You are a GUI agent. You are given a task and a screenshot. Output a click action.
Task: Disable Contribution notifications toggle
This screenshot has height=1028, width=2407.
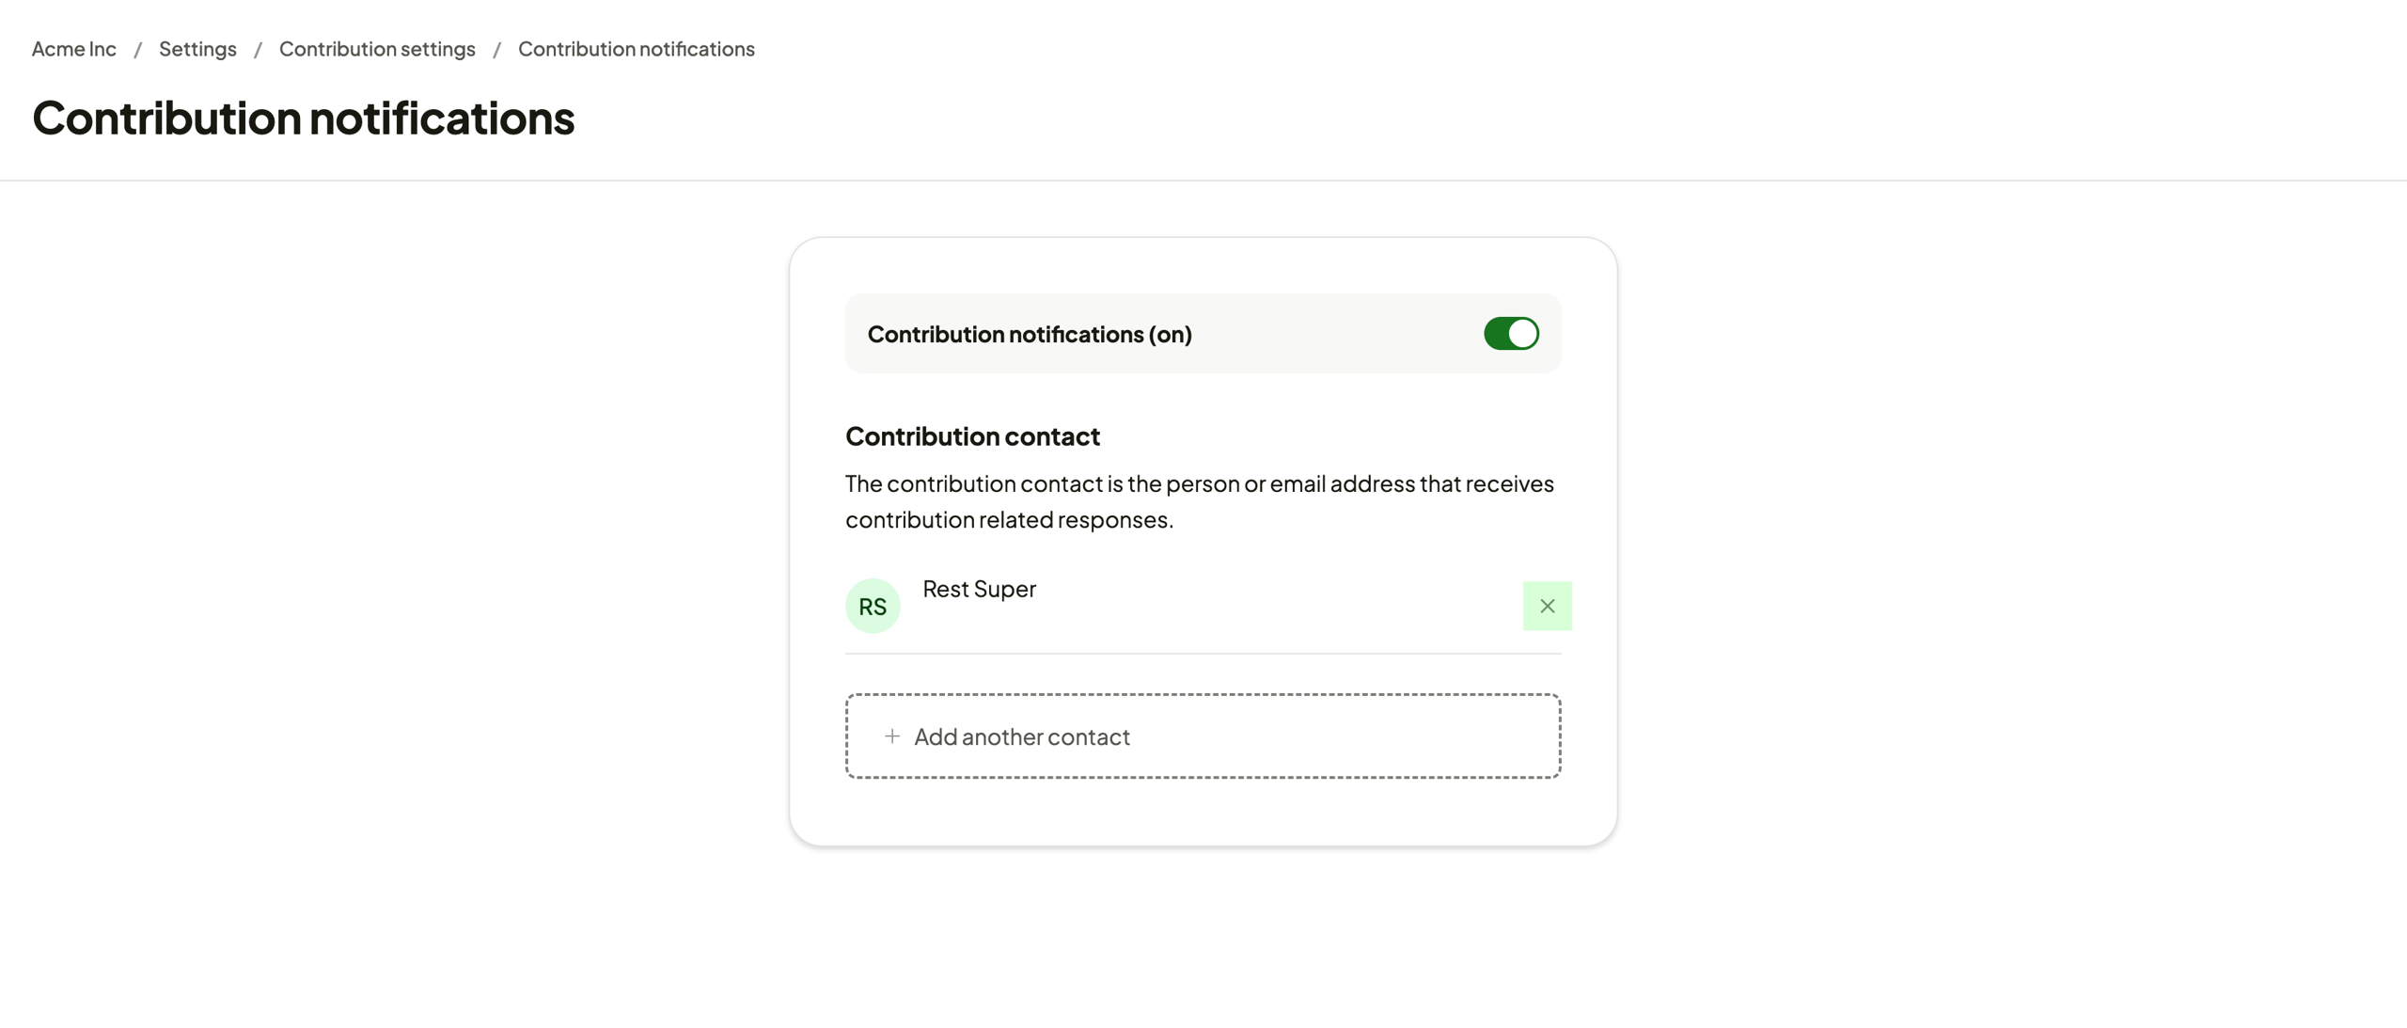1511,333
